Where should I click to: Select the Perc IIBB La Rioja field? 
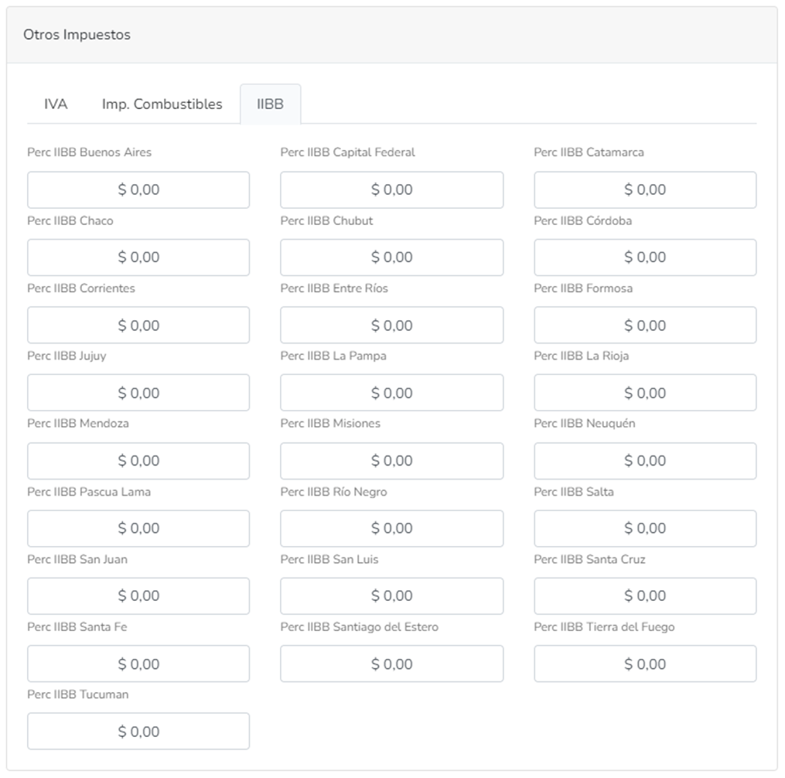(x=645, y=393)
